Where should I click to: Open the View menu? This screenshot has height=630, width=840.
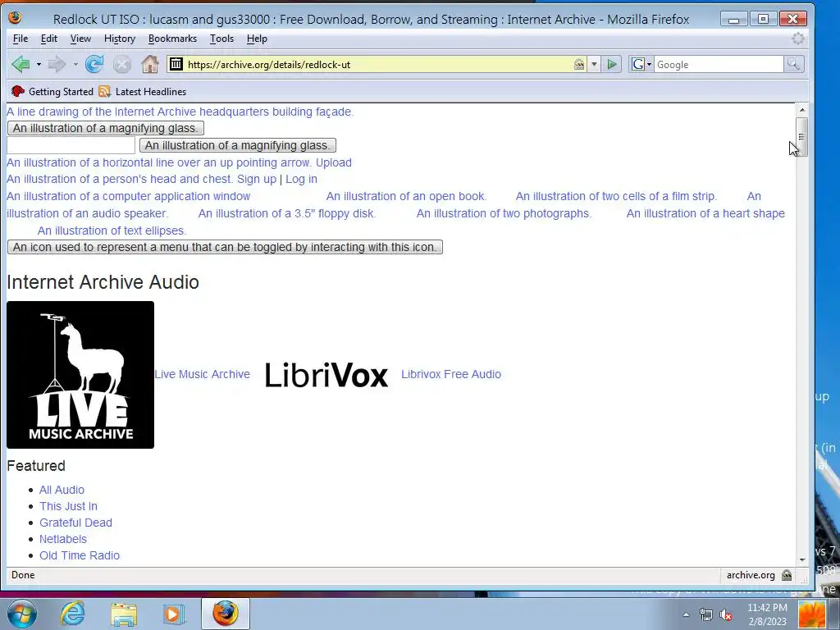point(80,39)
